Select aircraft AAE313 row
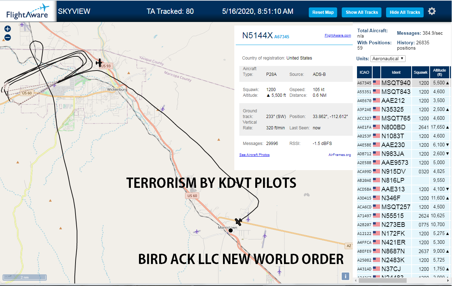The height and width of the screenshot is (286, 452). point(403,189)
